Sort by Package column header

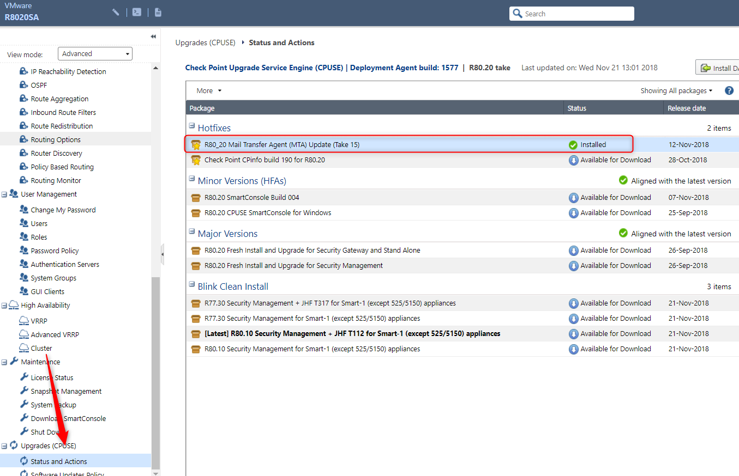pos(375,108)
